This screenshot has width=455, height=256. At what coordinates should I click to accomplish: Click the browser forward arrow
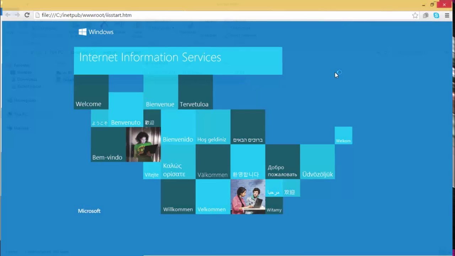pyautogui.click(x=17, y=15)
